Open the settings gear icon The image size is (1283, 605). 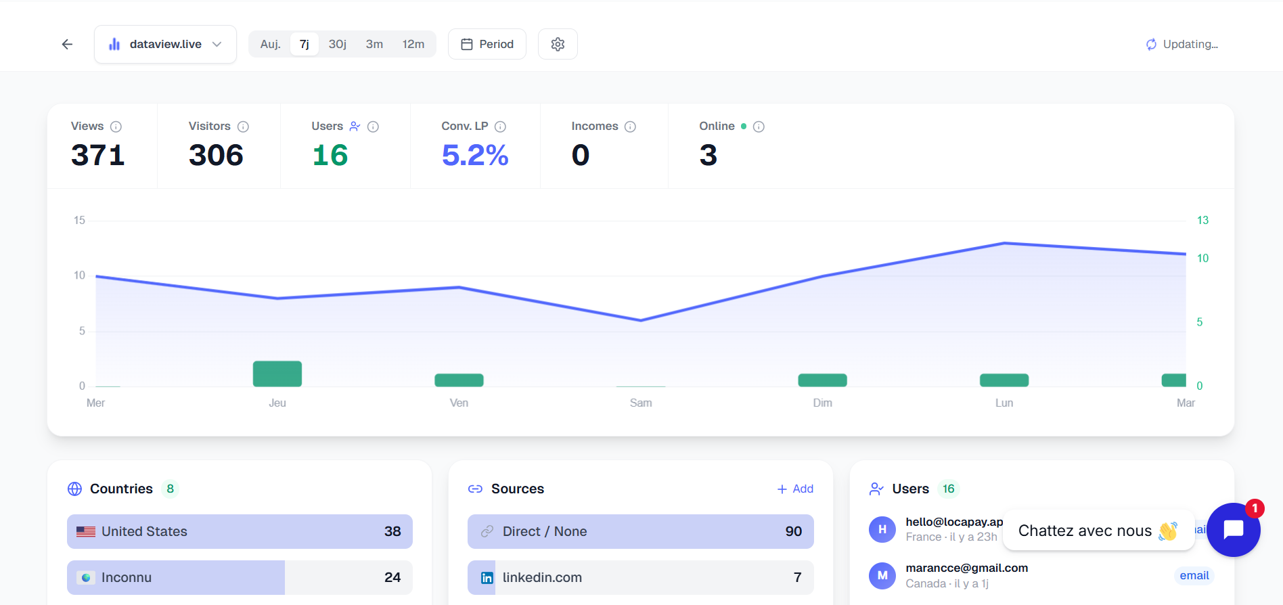(x=558, y=45)
